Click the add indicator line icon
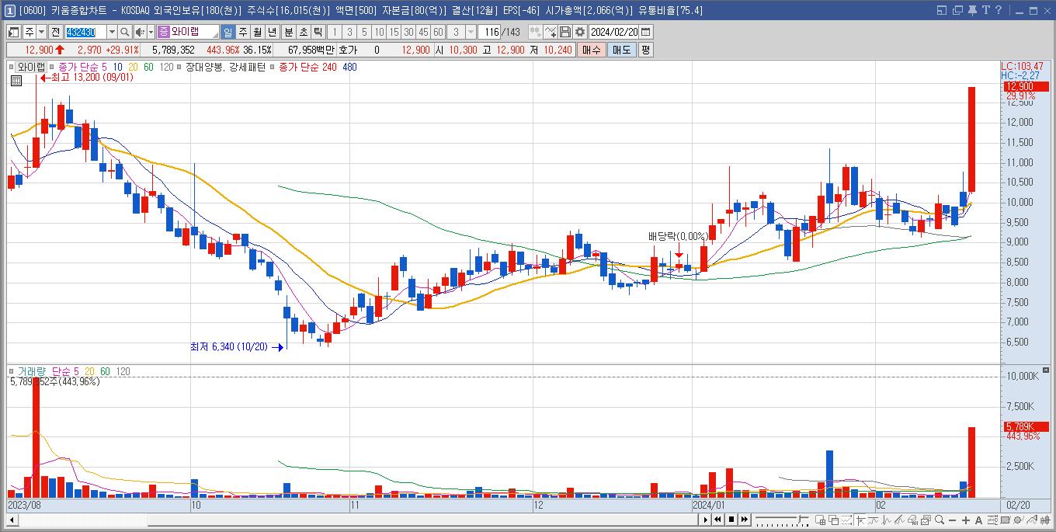 tap(551, 32)
